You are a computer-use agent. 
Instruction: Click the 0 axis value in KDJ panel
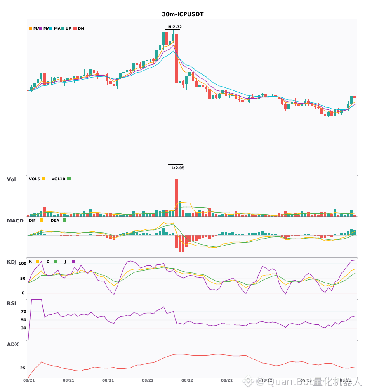click(23, 293)
